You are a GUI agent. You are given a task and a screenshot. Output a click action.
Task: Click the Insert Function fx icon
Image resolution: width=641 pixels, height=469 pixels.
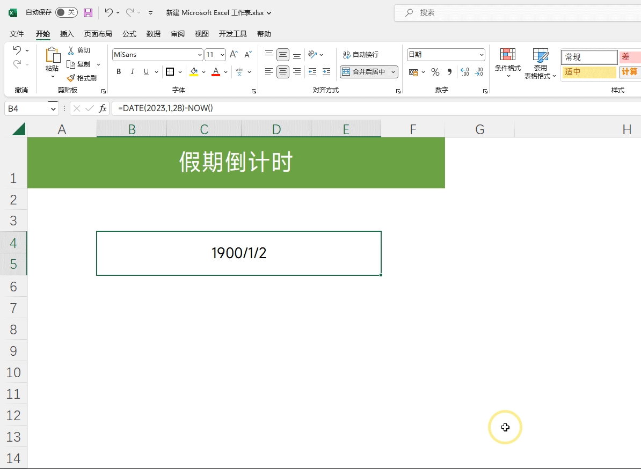103,108
